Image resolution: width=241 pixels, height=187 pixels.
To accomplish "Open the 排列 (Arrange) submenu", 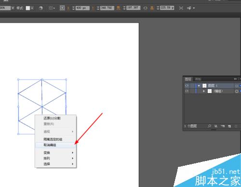I will [x=55, y=159].
